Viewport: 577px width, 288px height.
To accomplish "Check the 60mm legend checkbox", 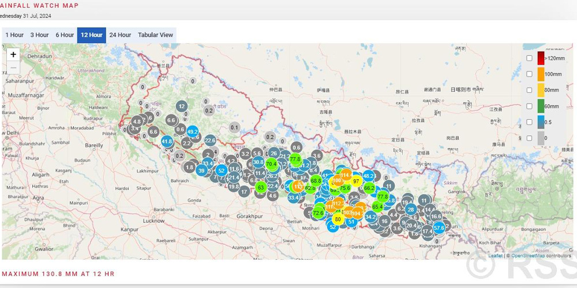I will coord(529,106).
